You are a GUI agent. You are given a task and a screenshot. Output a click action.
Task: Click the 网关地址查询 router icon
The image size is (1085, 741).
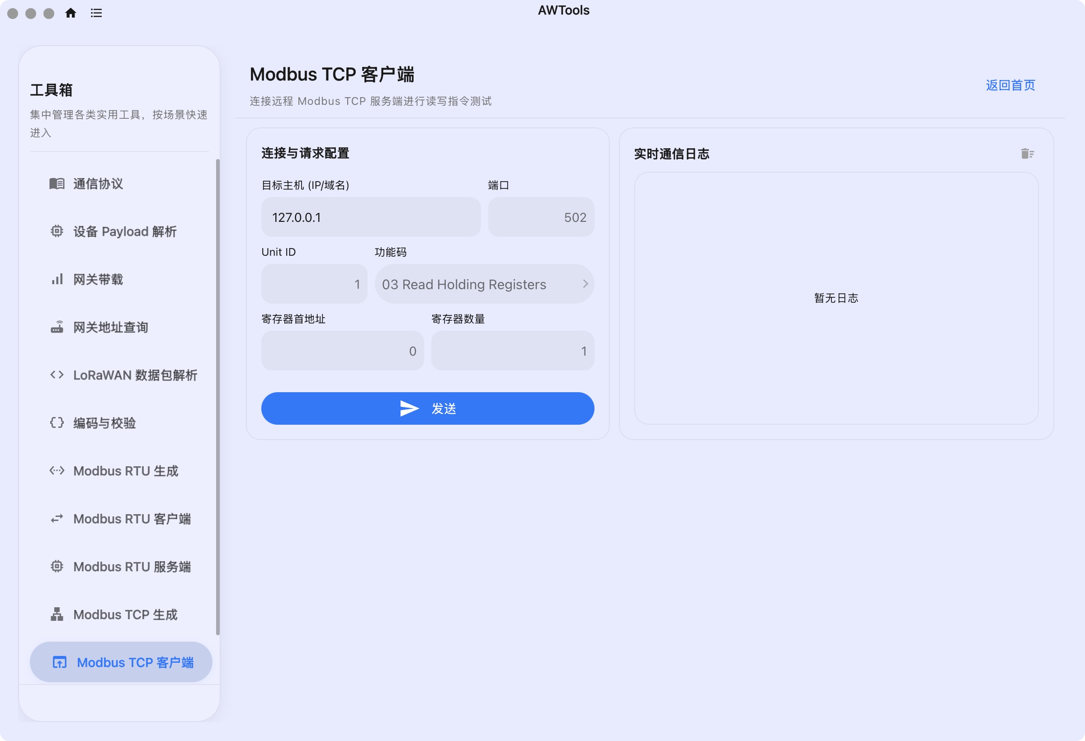tap(57, 327)
